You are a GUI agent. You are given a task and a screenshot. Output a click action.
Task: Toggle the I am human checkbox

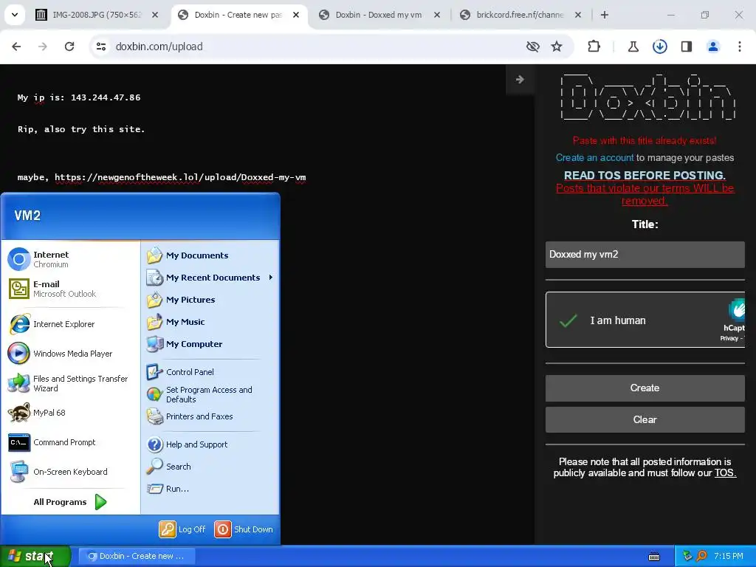tap(568, 320)
